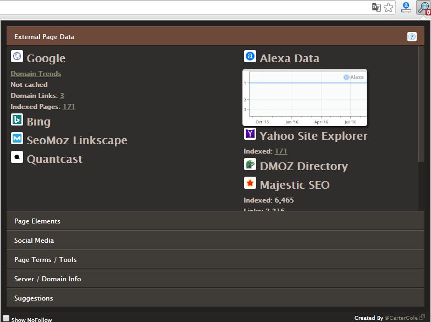Click the Majestic SEO heading
The image size is (431, 322).
click(x=295, y=185)
